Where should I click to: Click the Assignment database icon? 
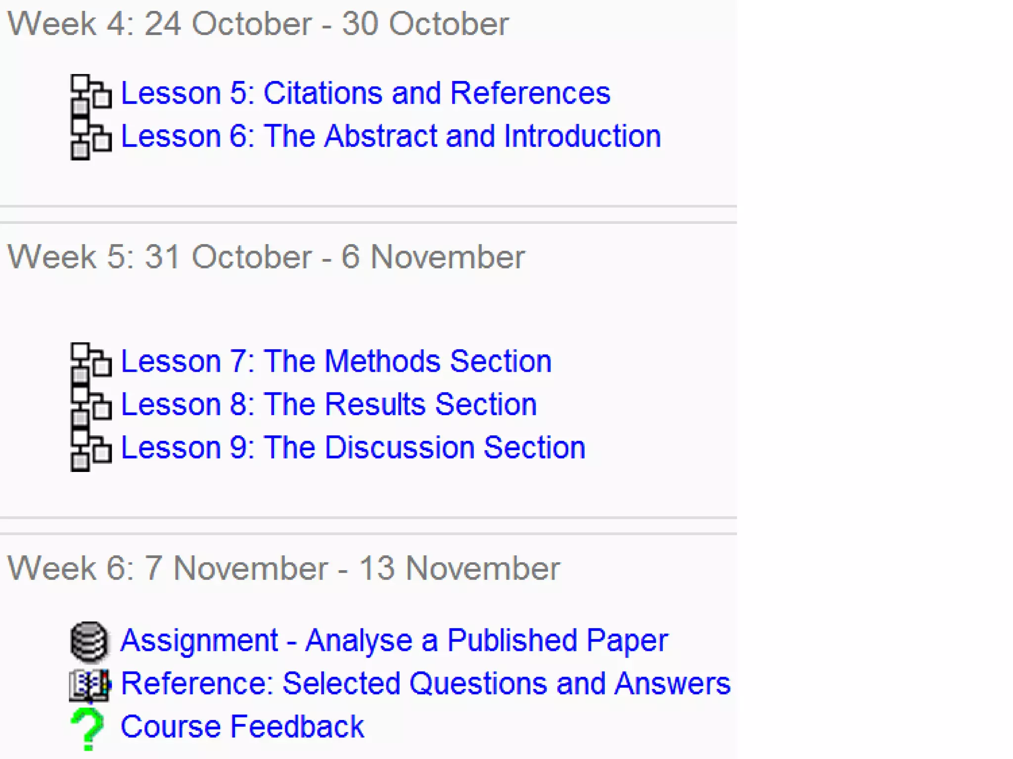tap(89, 641)
